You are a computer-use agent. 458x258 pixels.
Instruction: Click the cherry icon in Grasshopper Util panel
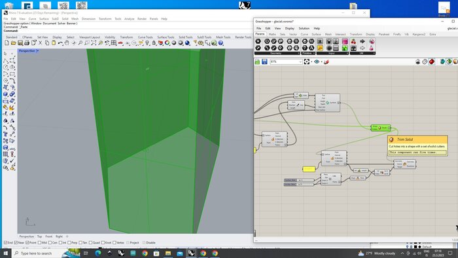coord(353,41)
